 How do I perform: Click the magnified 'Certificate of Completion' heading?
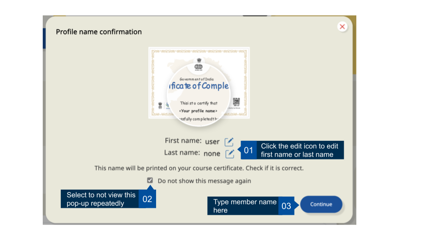click(x=199, y=86)
